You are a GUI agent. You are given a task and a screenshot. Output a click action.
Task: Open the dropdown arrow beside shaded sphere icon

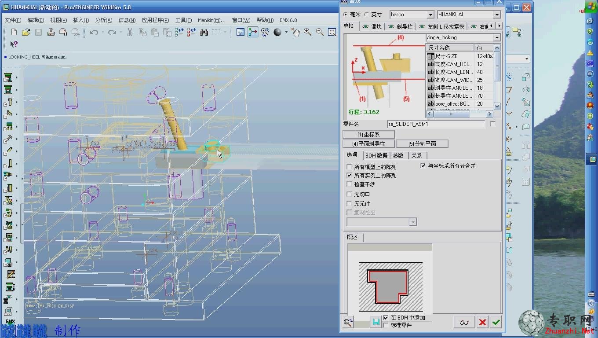286,32
